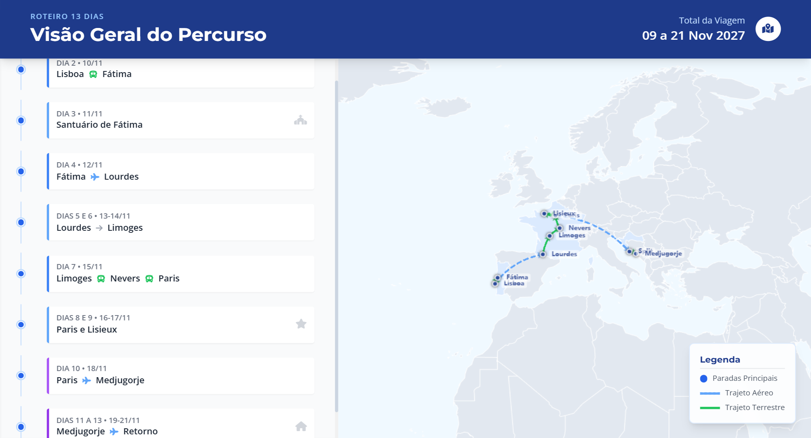Click the bus icon between Limoges and Nevers

(x=101, y=279)
